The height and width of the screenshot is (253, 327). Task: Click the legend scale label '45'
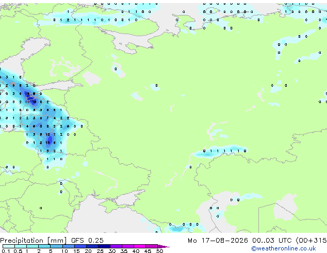point(148,251)
